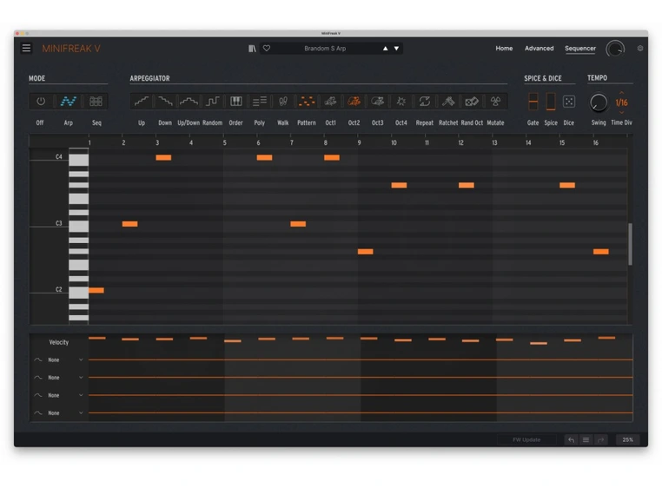The width and height of the screenshot is (662, 488).
Task: Click the FW Update button
Action: pos(526,440)
